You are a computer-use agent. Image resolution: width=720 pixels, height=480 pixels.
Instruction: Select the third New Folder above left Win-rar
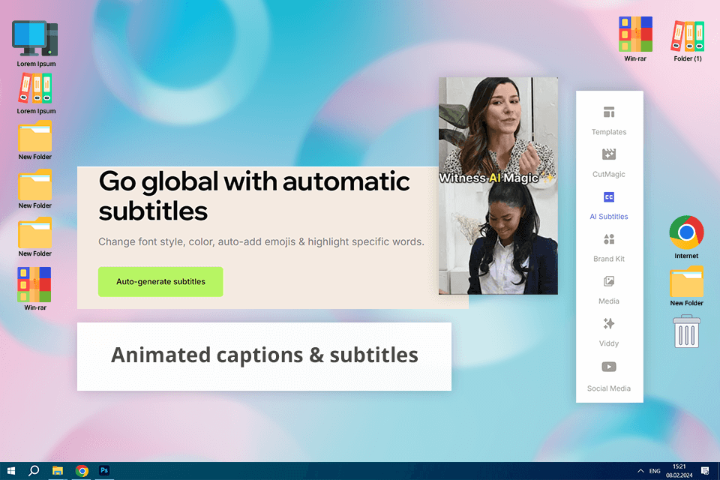pos(35,233)
